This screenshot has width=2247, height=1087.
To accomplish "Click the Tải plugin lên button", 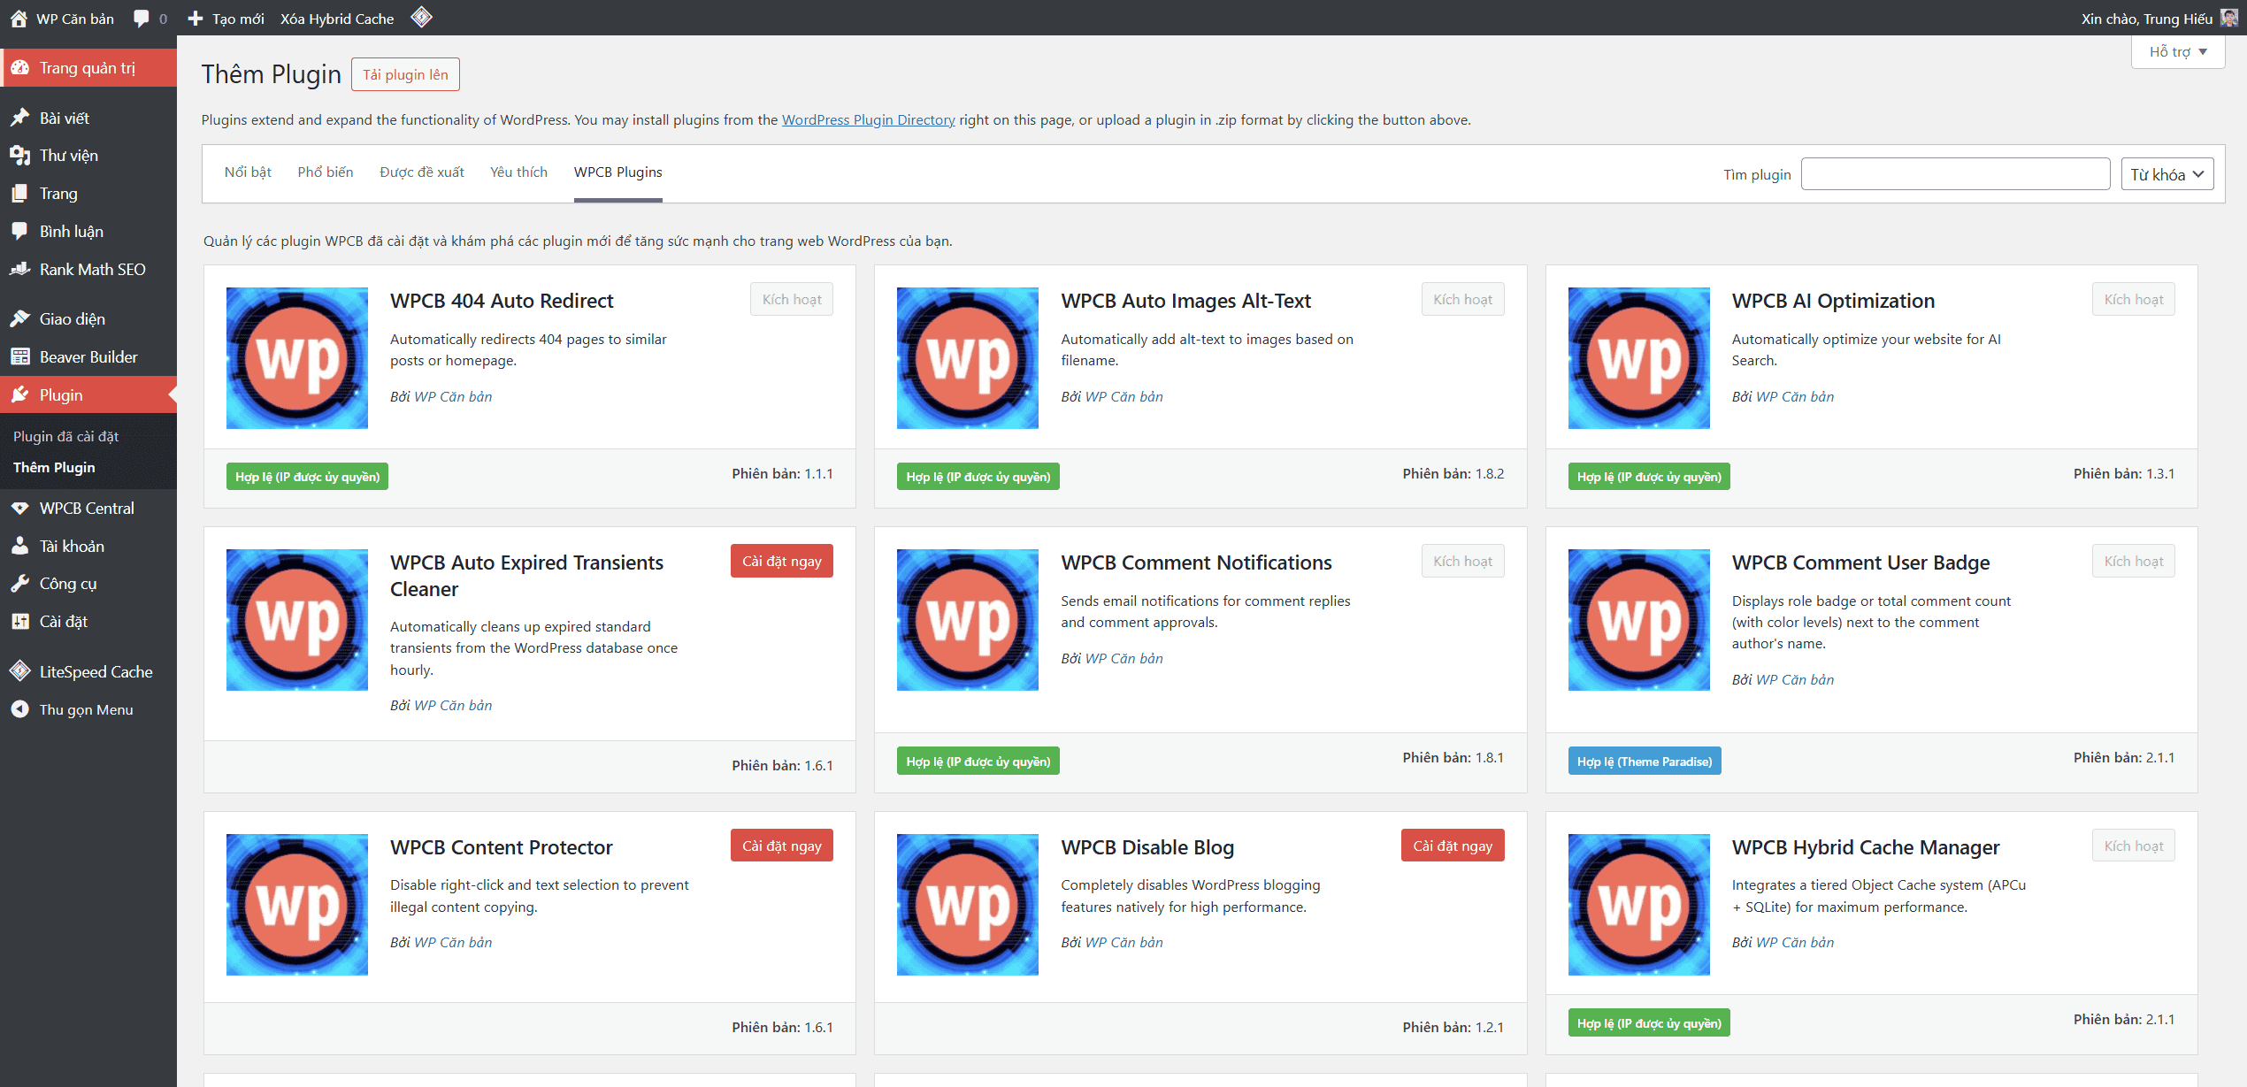I will point(405,74).
